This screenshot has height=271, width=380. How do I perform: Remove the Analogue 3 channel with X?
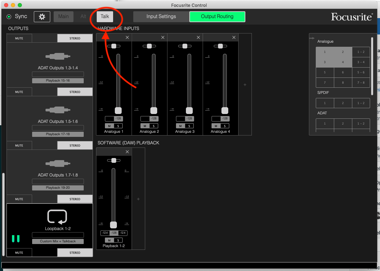click(x=198, y=38)
